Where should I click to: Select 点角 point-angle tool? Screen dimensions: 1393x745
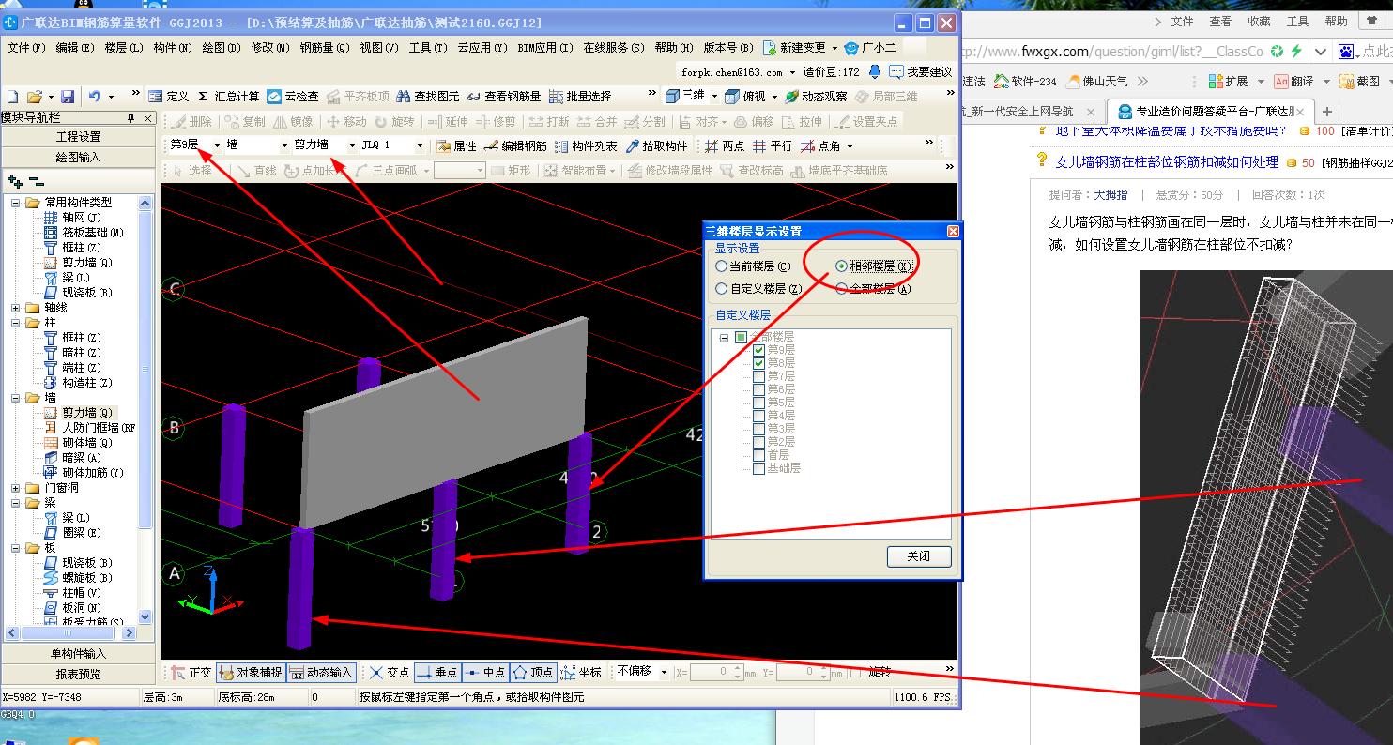coord(821,145)
